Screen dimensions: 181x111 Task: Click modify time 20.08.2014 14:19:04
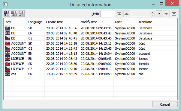coord(96,54)
